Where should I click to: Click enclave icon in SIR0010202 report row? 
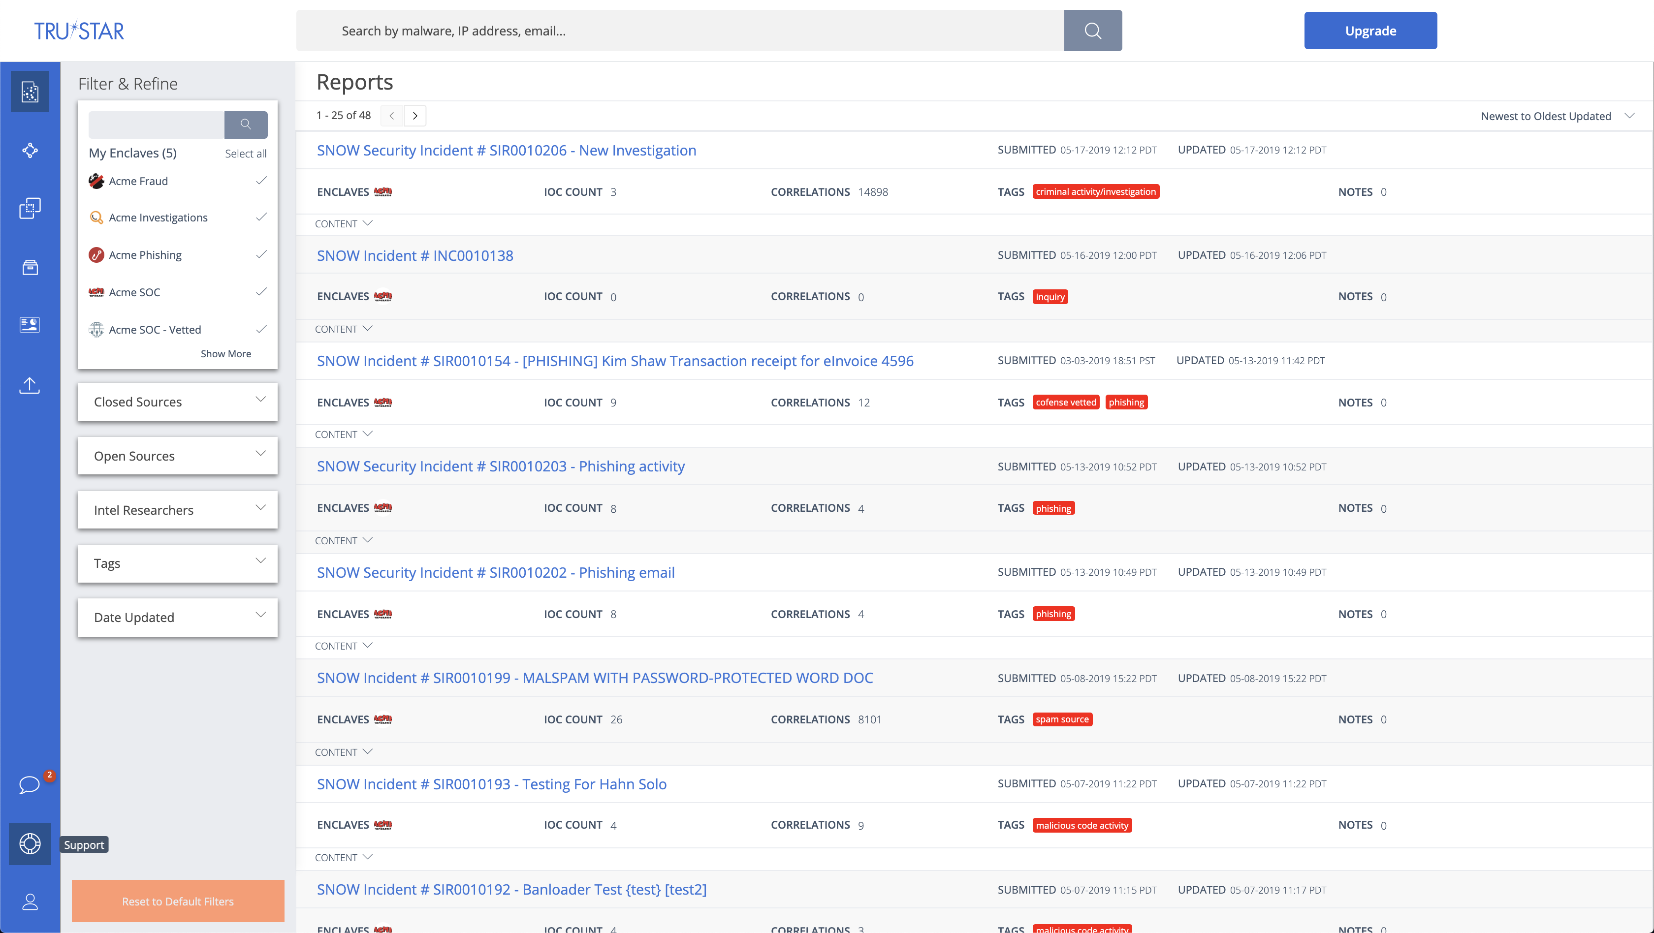pos(382,614)
